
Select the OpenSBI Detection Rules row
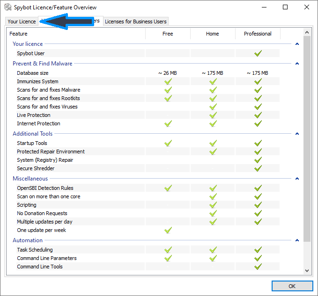click(148, 188)
